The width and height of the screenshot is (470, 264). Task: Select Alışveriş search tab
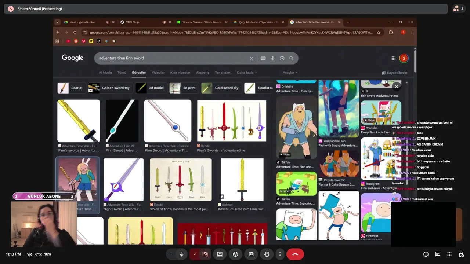click(203, 73)
